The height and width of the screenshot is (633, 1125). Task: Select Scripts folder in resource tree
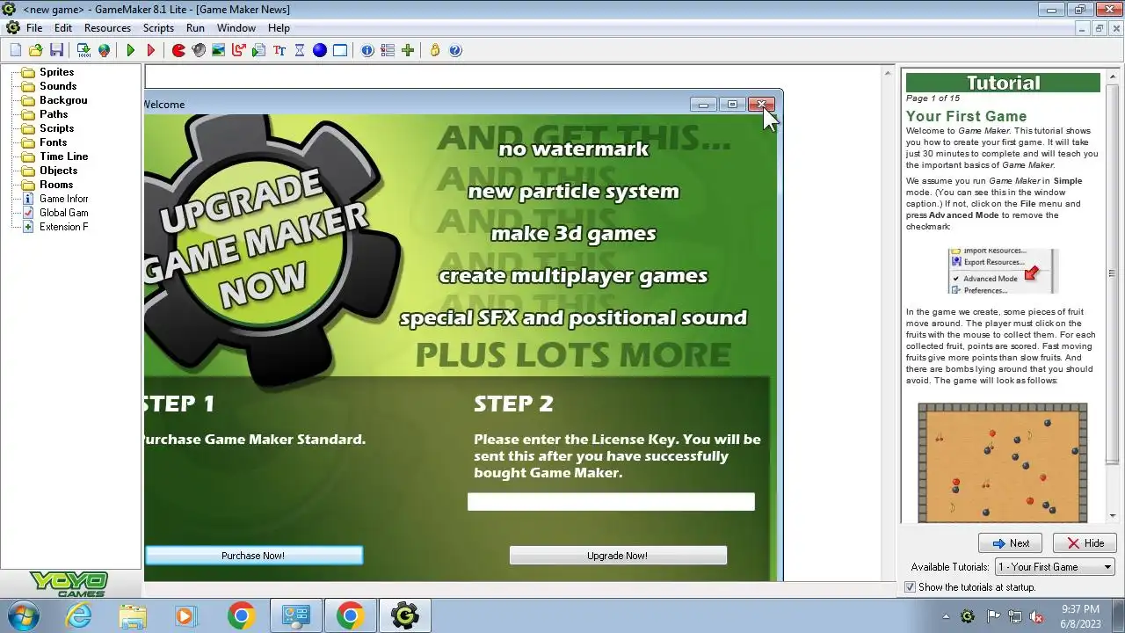pos(56,128)
